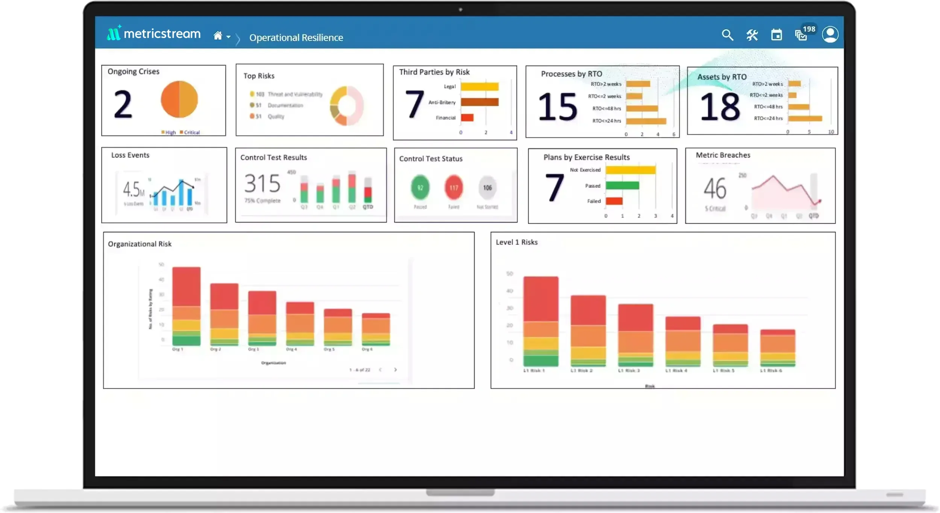Select the Org 1 bar in Organizational Risk
Screen dimensions: 940x513
point(186,306)
